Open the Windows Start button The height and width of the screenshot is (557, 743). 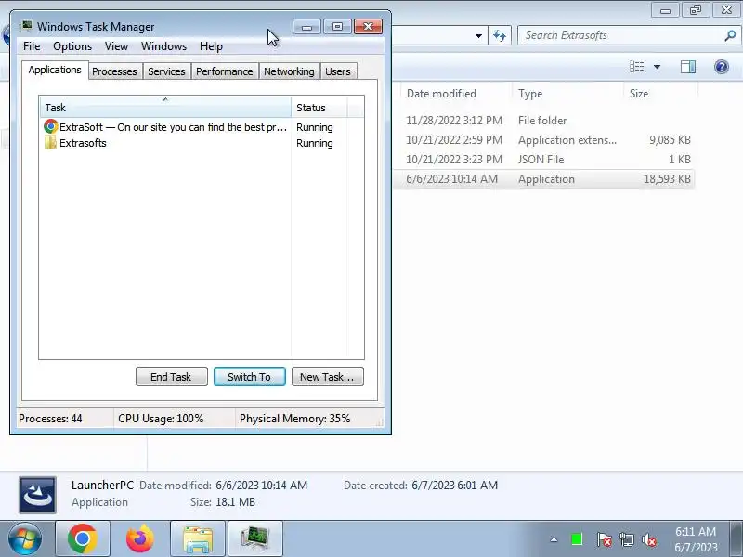click(25, 539)
